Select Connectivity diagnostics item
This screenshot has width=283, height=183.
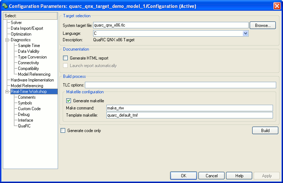point(28,63)
